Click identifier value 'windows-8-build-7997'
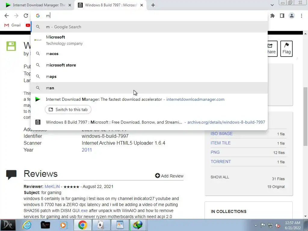308x231 pixels. point(105,136)
